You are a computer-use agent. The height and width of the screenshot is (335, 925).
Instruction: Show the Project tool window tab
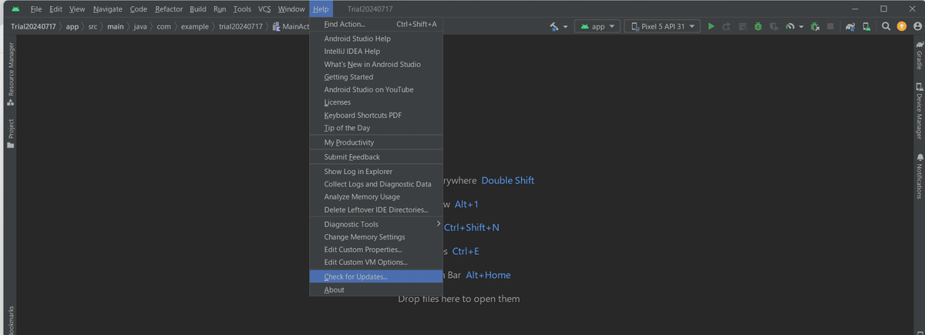tap(11, 133)
